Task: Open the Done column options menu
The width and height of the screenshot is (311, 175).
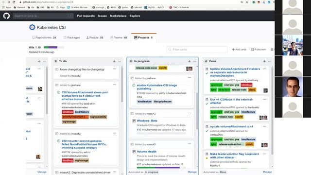Action: [270, 61]
